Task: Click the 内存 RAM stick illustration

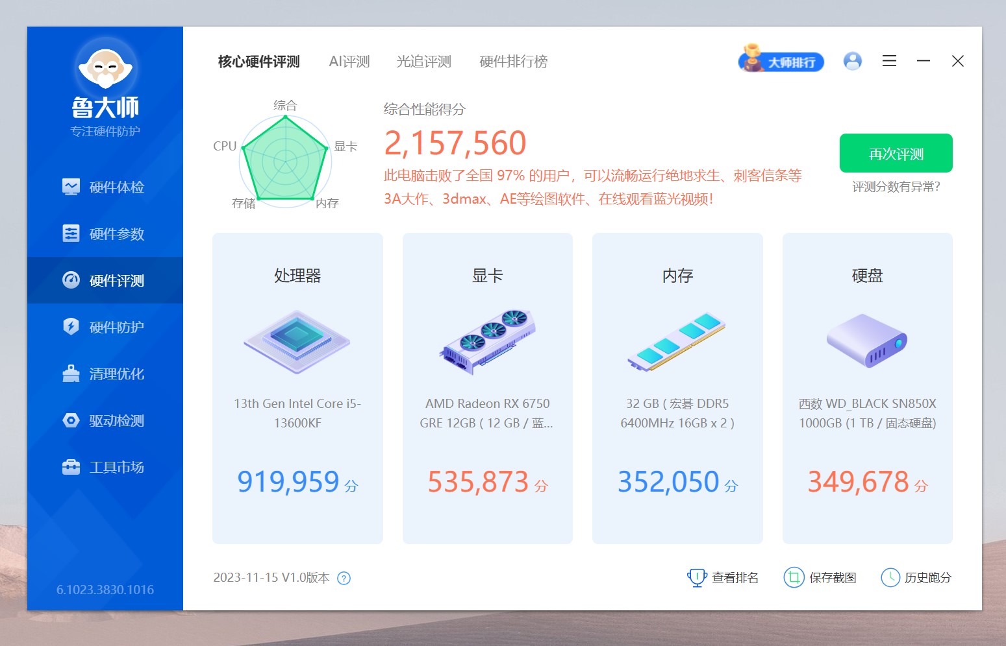Action: coord(677,342)
